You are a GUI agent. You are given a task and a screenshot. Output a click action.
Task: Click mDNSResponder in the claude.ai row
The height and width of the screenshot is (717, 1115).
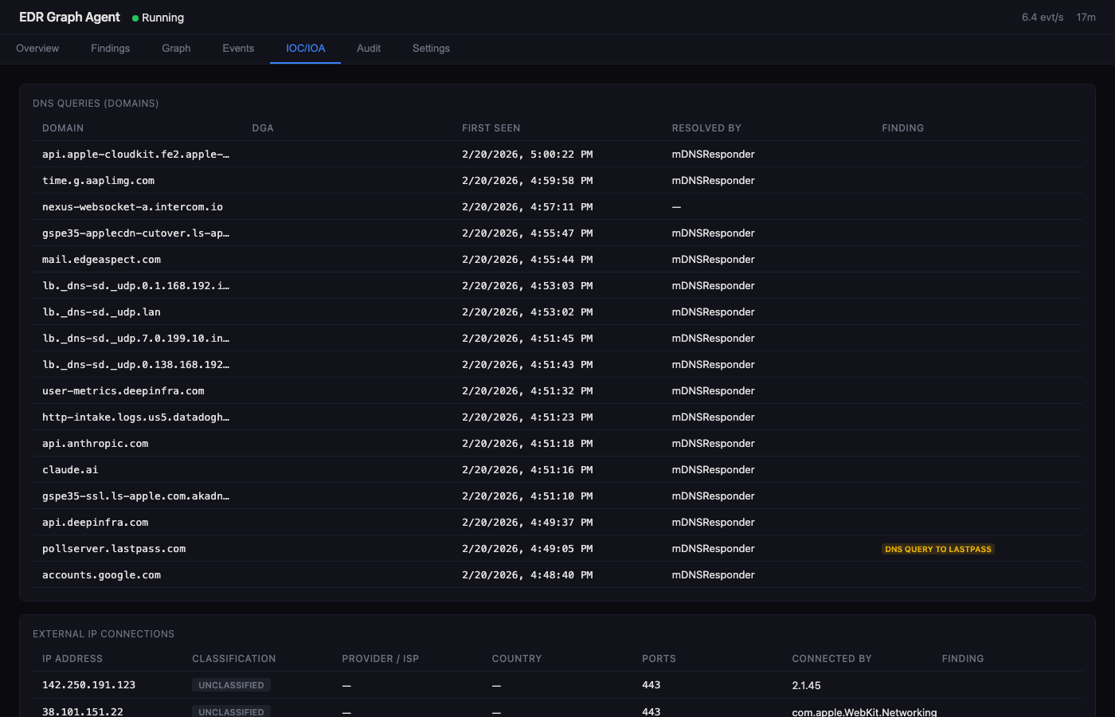[x=713, y=470]
